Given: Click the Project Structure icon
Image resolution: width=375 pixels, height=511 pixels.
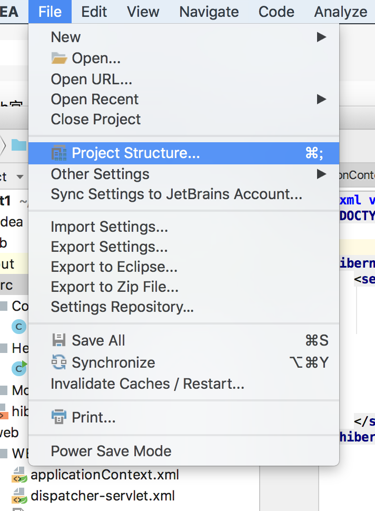Looking at the screenshot, I should [59, 153].
